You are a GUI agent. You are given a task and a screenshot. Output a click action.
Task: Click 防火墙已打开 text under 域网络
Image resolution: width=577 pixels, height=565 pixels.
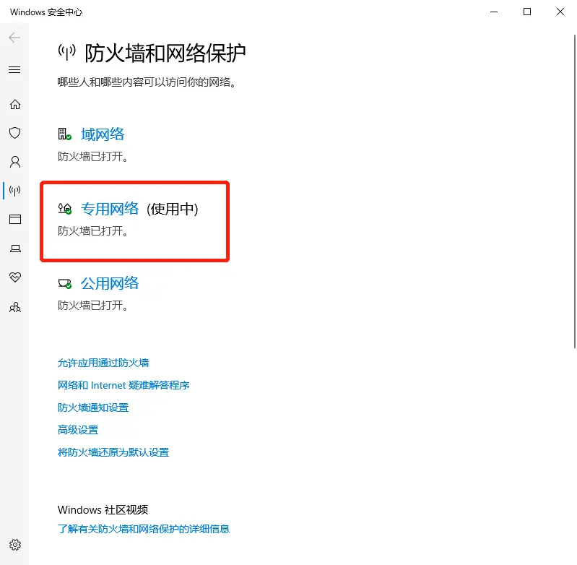coord(92,157)
